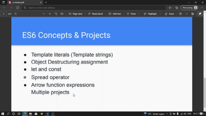
Task: Open a new browser tab
Action: pyautogui.click(x=46, y=2)
